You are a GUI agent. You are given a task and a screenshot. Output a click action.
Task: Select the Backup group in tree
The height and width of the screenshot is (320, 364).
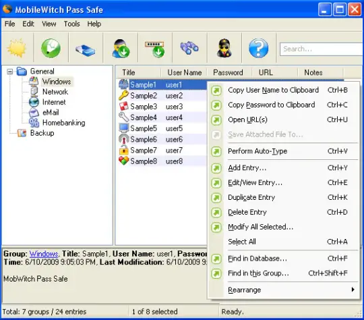coord(42,133)
